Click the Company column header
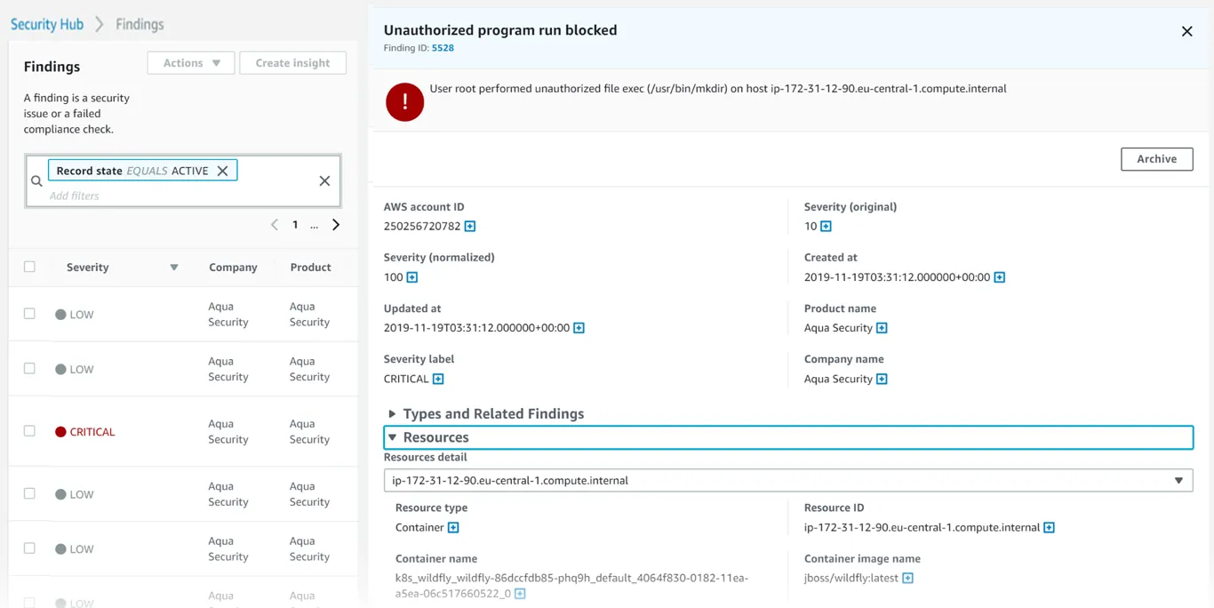Viewport: 1214px width, 608px height. (x=233, y=268)
